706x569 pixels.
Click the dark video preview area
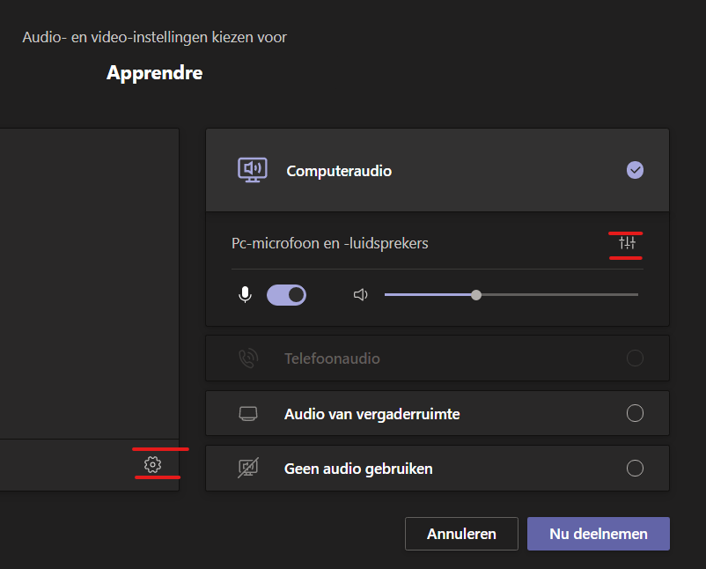pos(88,282)
